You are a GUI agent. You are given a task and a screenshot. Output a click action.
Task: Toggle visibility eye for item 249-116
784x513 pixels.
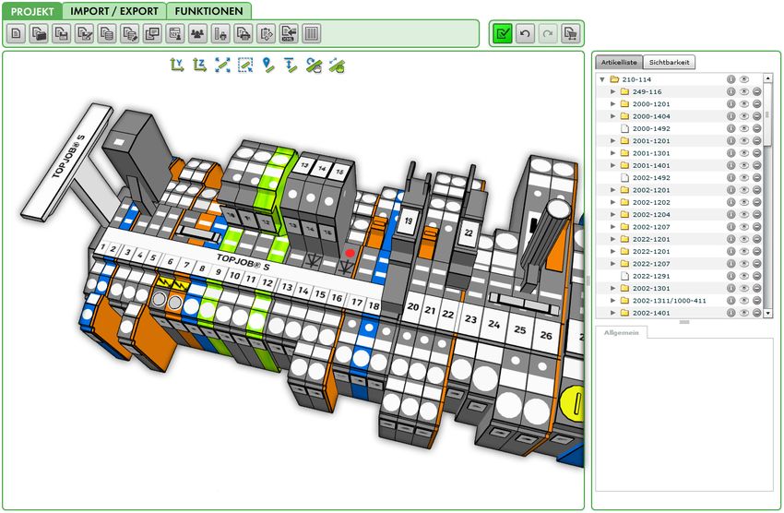point(743,92)
